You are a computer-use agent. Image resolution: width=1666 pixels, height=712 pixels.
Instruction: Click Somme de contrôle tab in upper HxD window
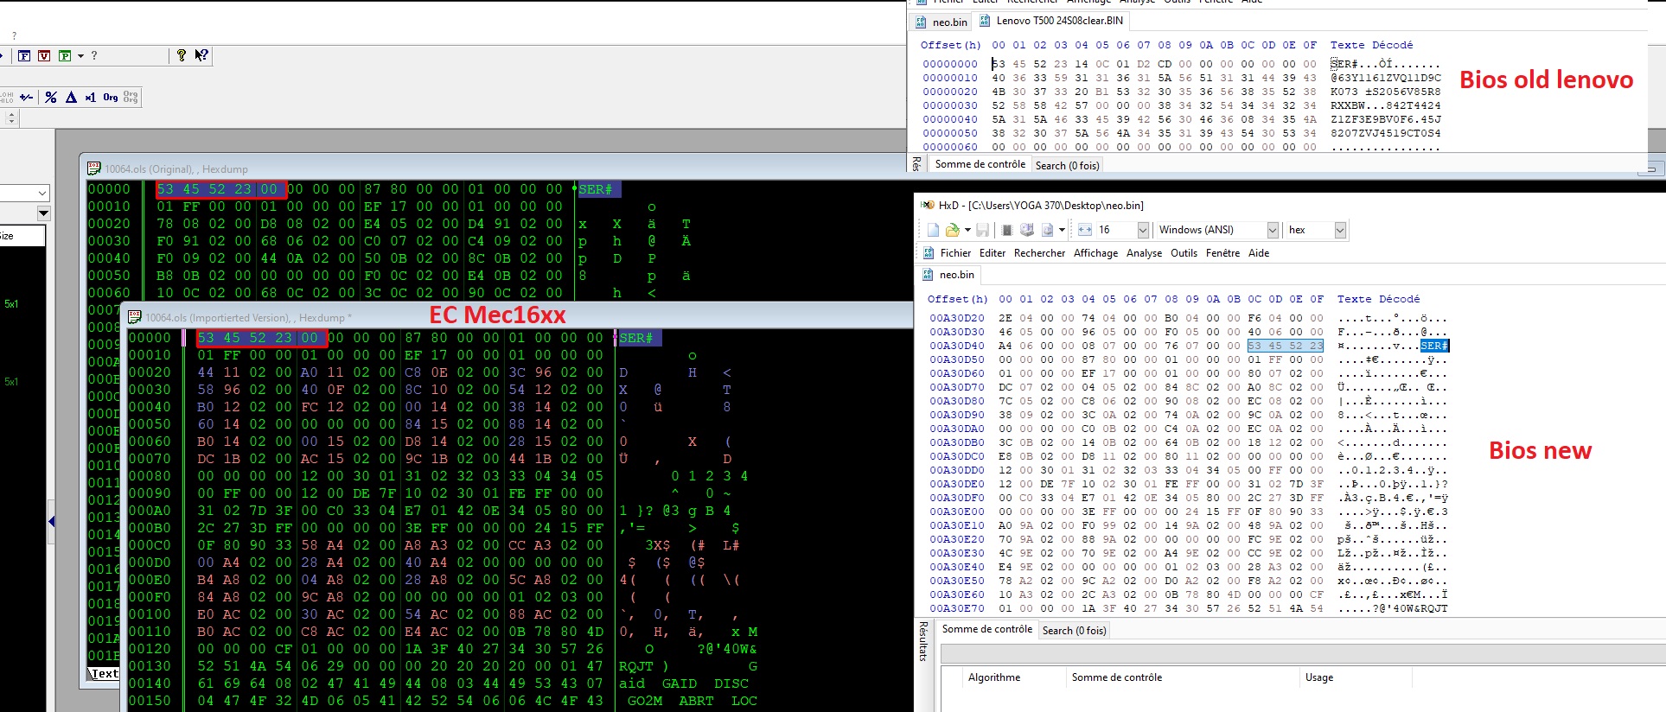(980, 164)
